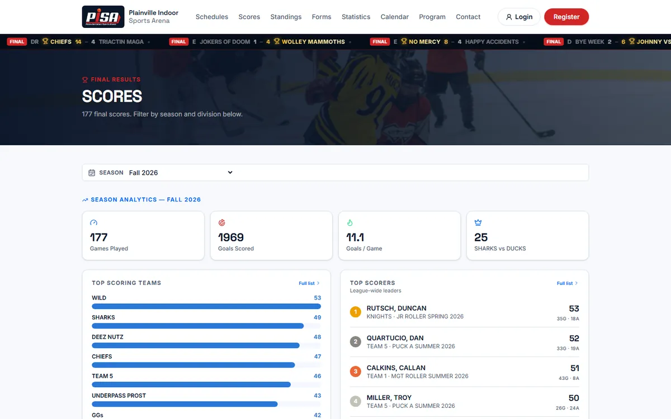671x419 pixels.
Task: Open the Schedules menu
Action: 212,17
